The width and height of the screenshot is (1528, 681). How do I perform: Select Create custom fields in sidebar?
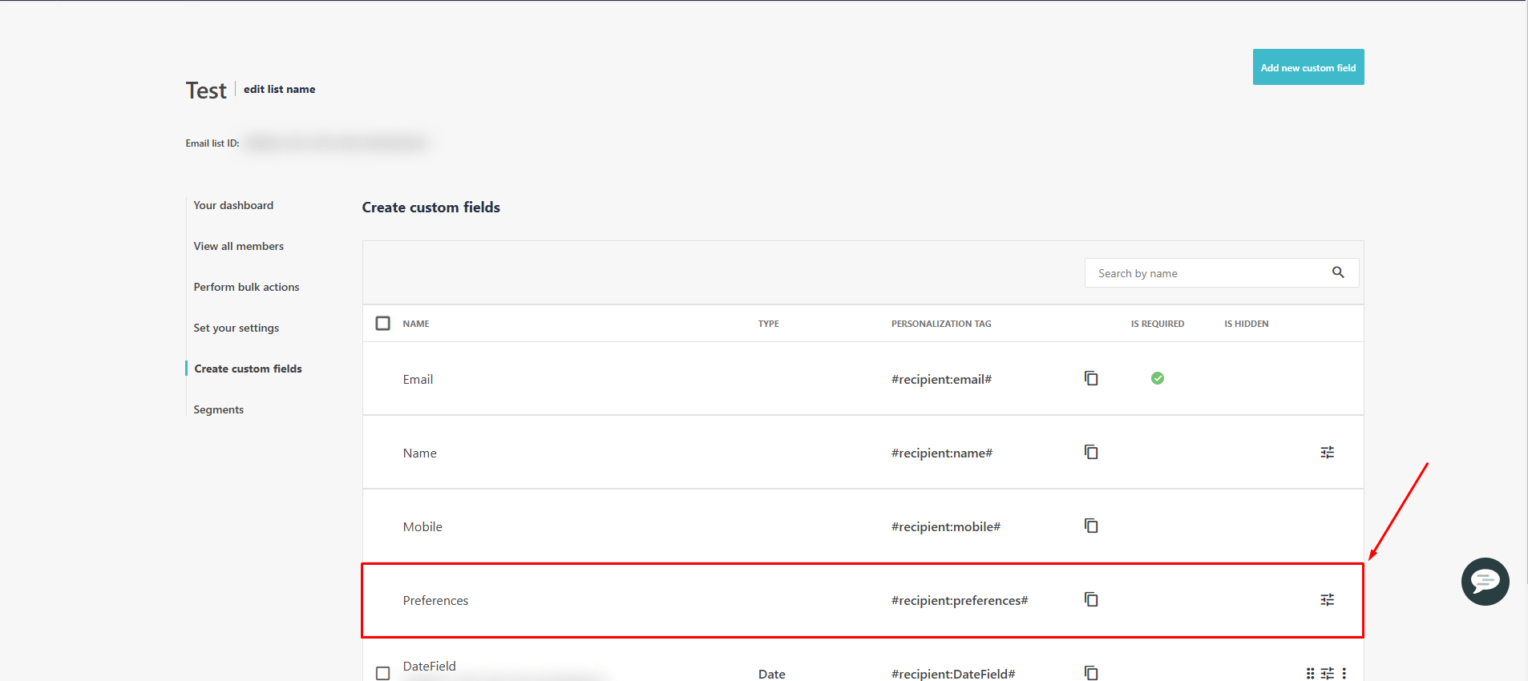[249, 369]
